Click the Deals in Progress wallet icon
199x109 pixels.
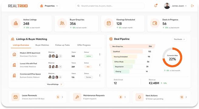[155, 23]
